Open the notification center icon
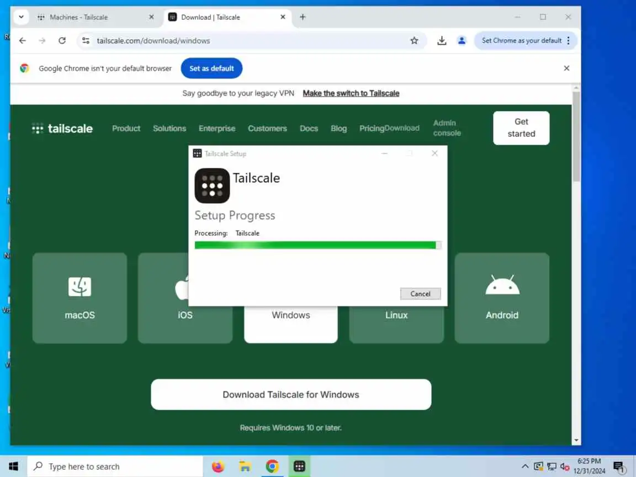The image size is (636, 477). point(619,467)
